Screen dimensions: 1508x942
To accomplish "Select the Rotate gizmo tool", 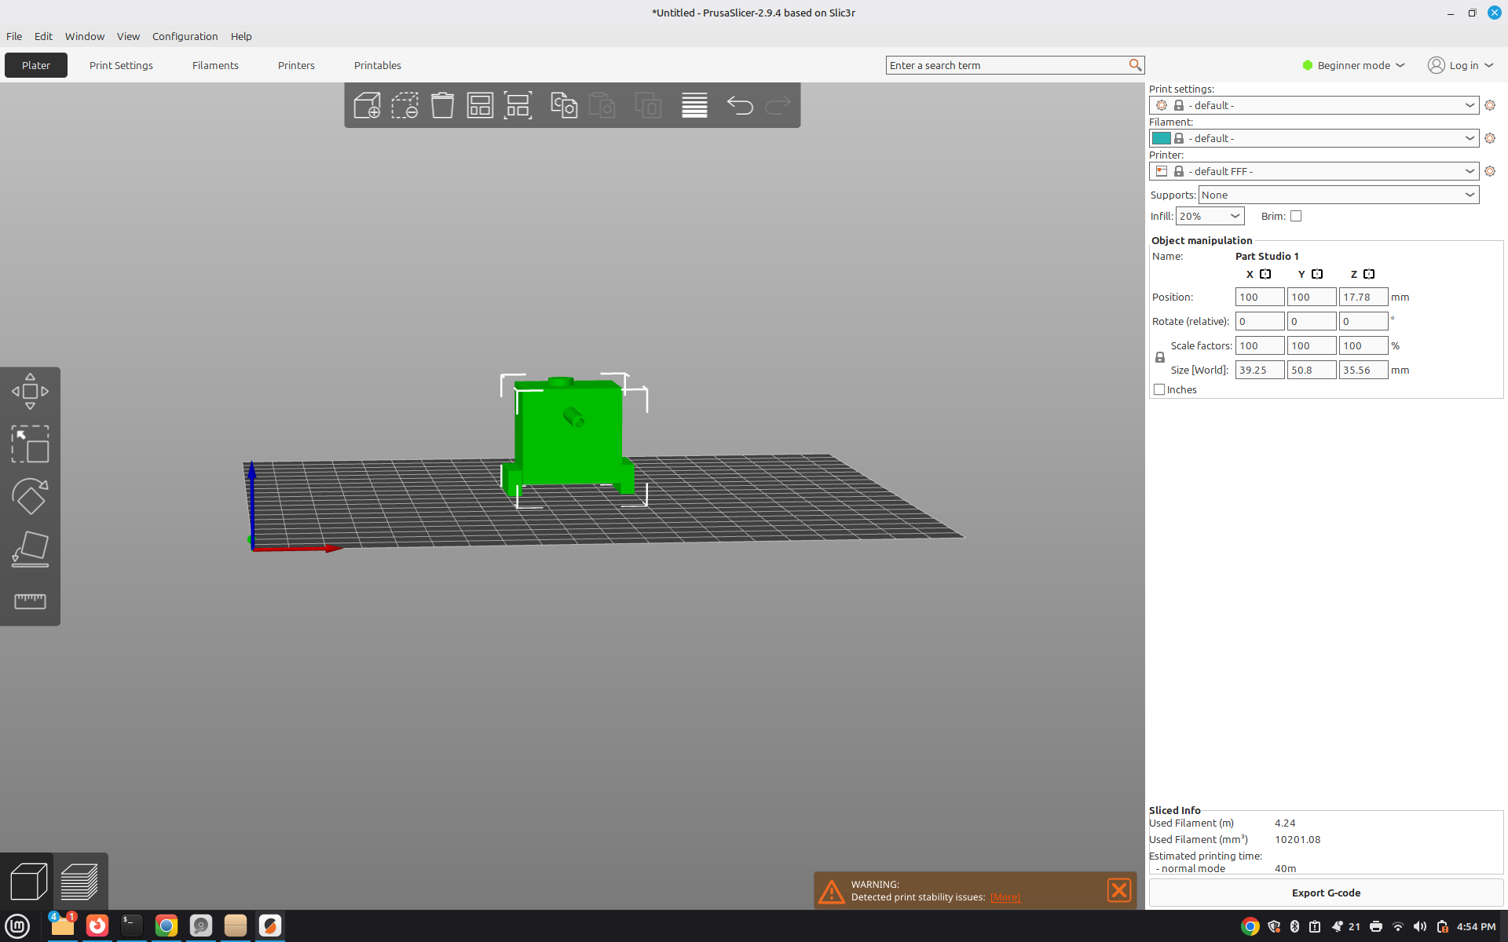I will point(30,496).
